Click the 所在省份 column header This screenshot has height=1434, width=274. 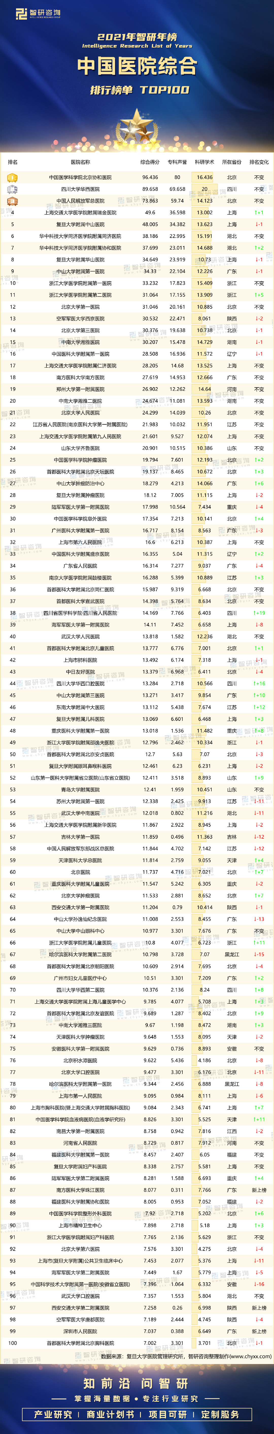[232, 162]
